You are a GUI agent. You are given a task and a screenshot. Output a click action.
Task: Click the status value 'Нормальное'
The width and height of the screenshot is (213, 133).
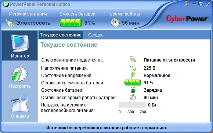(x=157, y=76)
